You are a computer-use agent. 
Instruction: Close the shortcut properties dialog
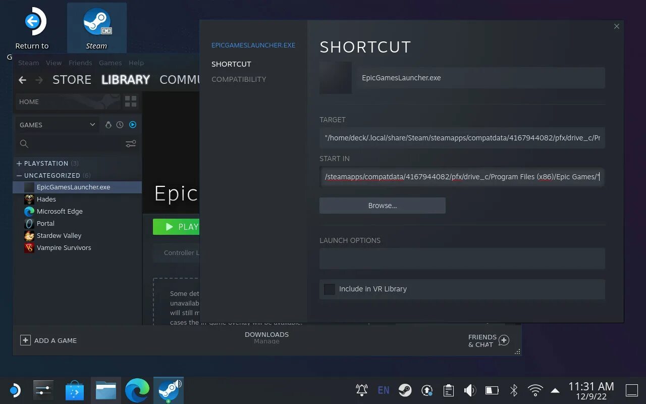(x=616, y=26)
